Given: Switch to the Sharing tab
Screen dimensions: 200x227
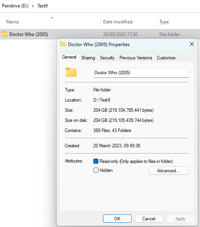Looking at the screenshot, I should click(x=88, y=58).
